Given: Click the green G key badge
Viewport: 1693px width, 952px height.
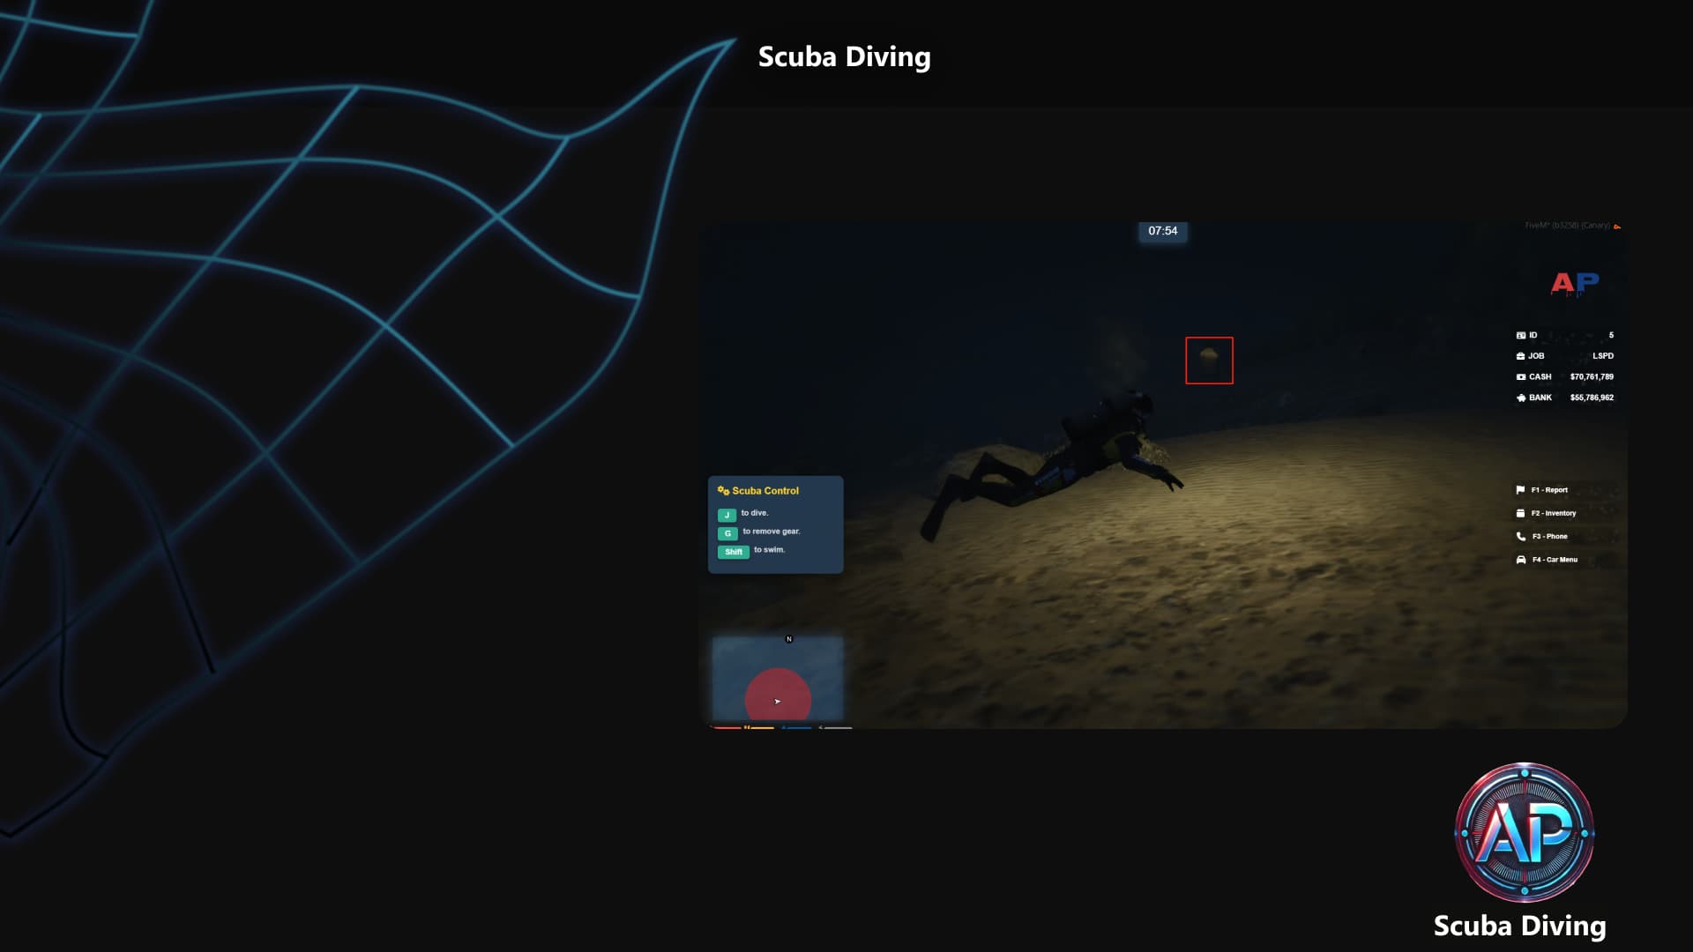Looking at the screenshot, I should (727, 533).
